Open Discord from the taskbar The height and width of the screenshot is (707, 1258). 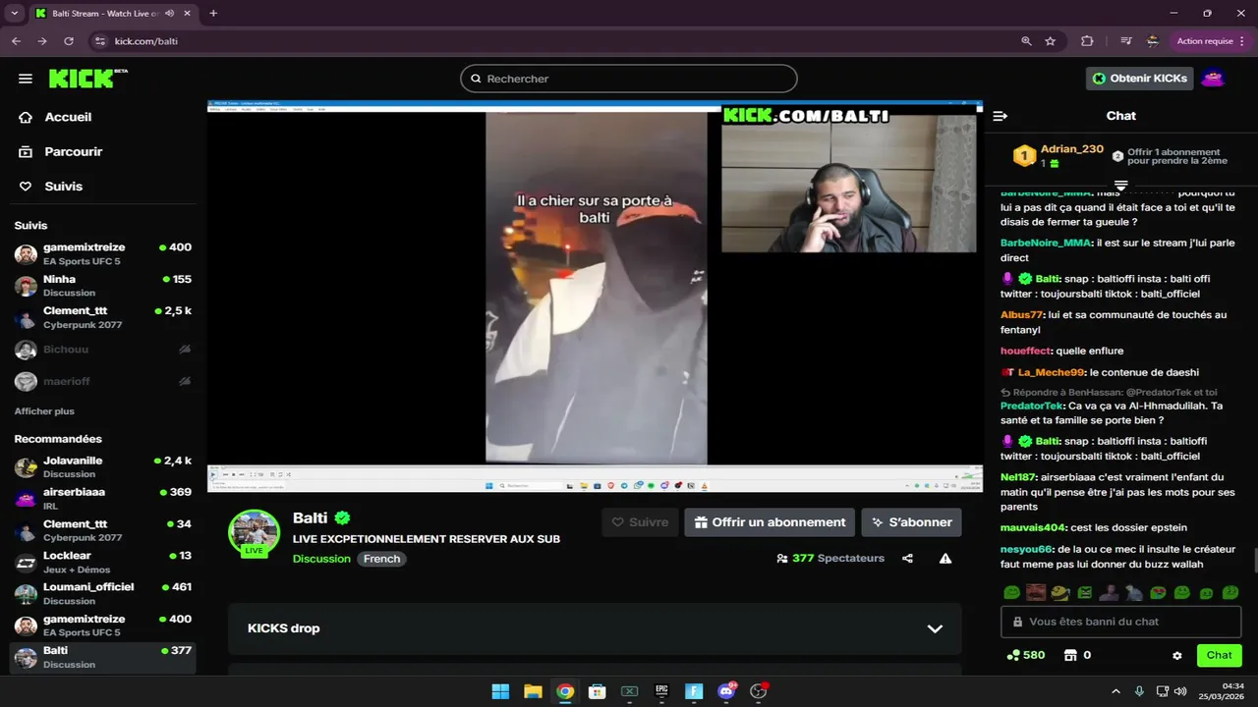click(x=726, y=691)
